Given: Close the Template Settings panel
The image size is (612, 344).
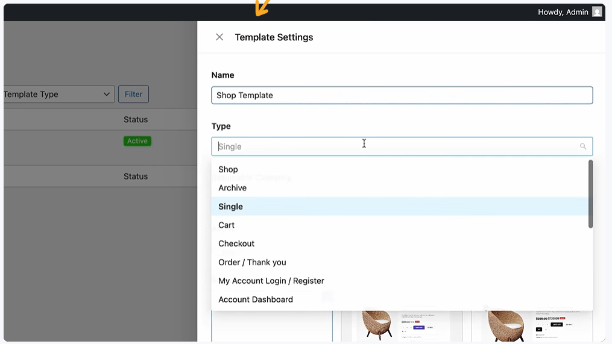Looking at the screenshot, I should [x=219, y=37].
